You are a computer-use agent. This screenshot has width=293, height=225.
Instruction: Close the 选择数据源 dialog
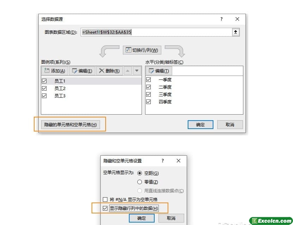click(237, 19)
